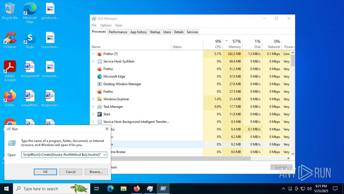Select the importantr... image file icon

50,40
